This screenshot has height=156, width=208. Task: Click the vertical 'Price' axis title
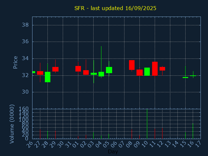pyautogui.click(x=15, y=62)
